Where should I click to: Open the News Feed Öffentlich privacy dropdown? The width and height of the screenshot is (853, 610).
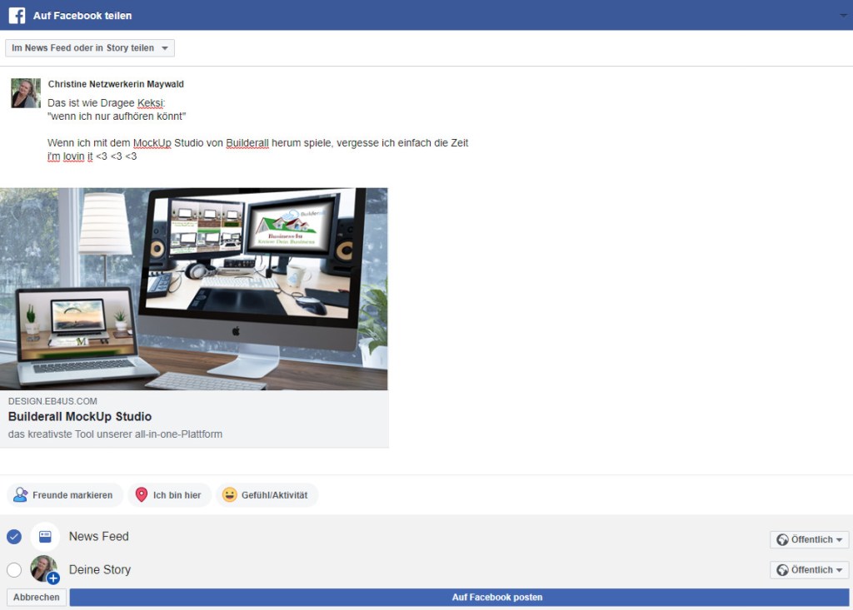[810, 540]
